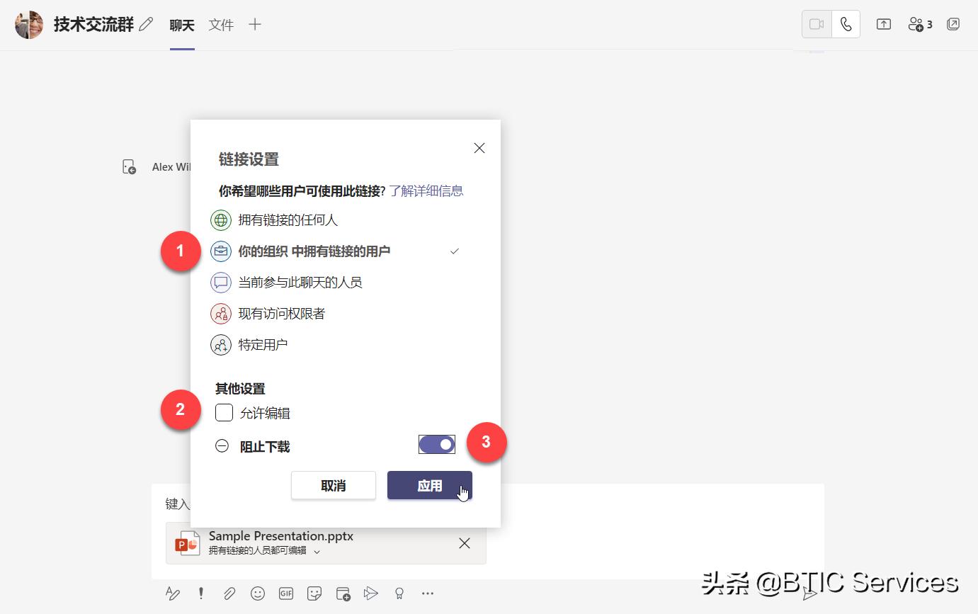Open more messaging options with the ellipsis

(428, 593)
